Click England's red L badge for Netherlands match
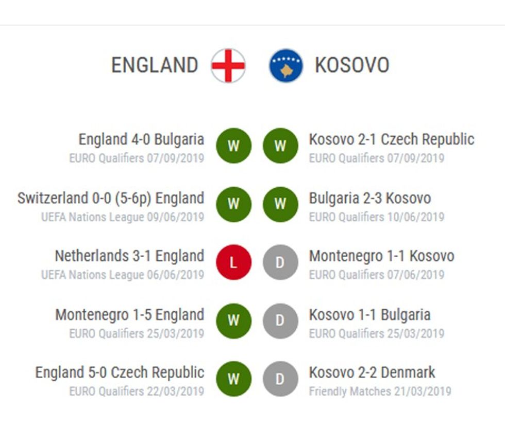The image size is (505, 445). click(x=233, y=262)
